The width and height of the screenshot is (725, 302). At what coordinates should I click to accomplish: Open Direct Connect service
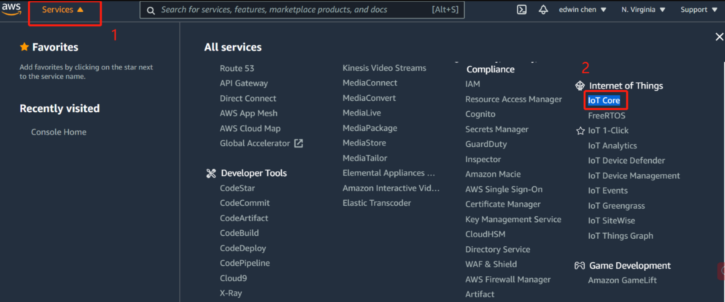248,99
